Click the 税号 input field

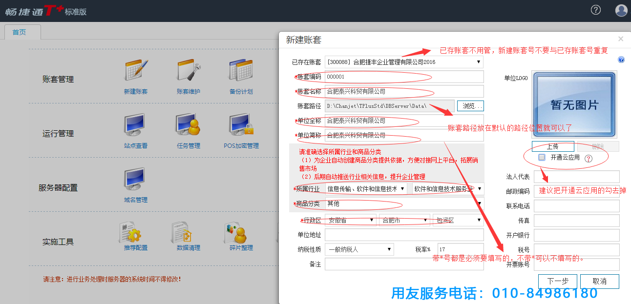click(577, 250)
